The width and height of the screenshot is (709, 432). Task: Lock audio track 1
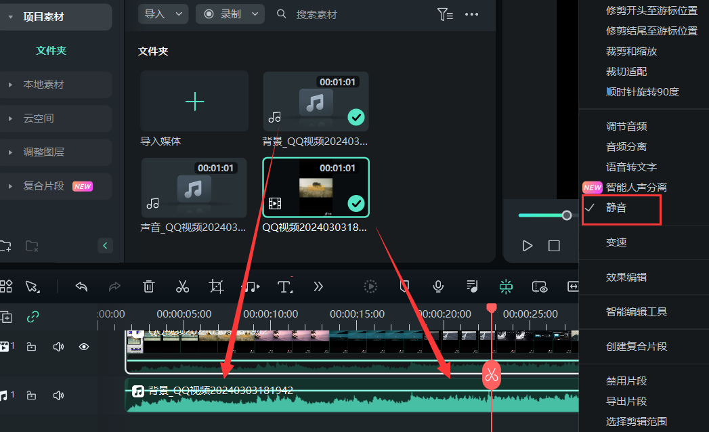coord(31,395)
